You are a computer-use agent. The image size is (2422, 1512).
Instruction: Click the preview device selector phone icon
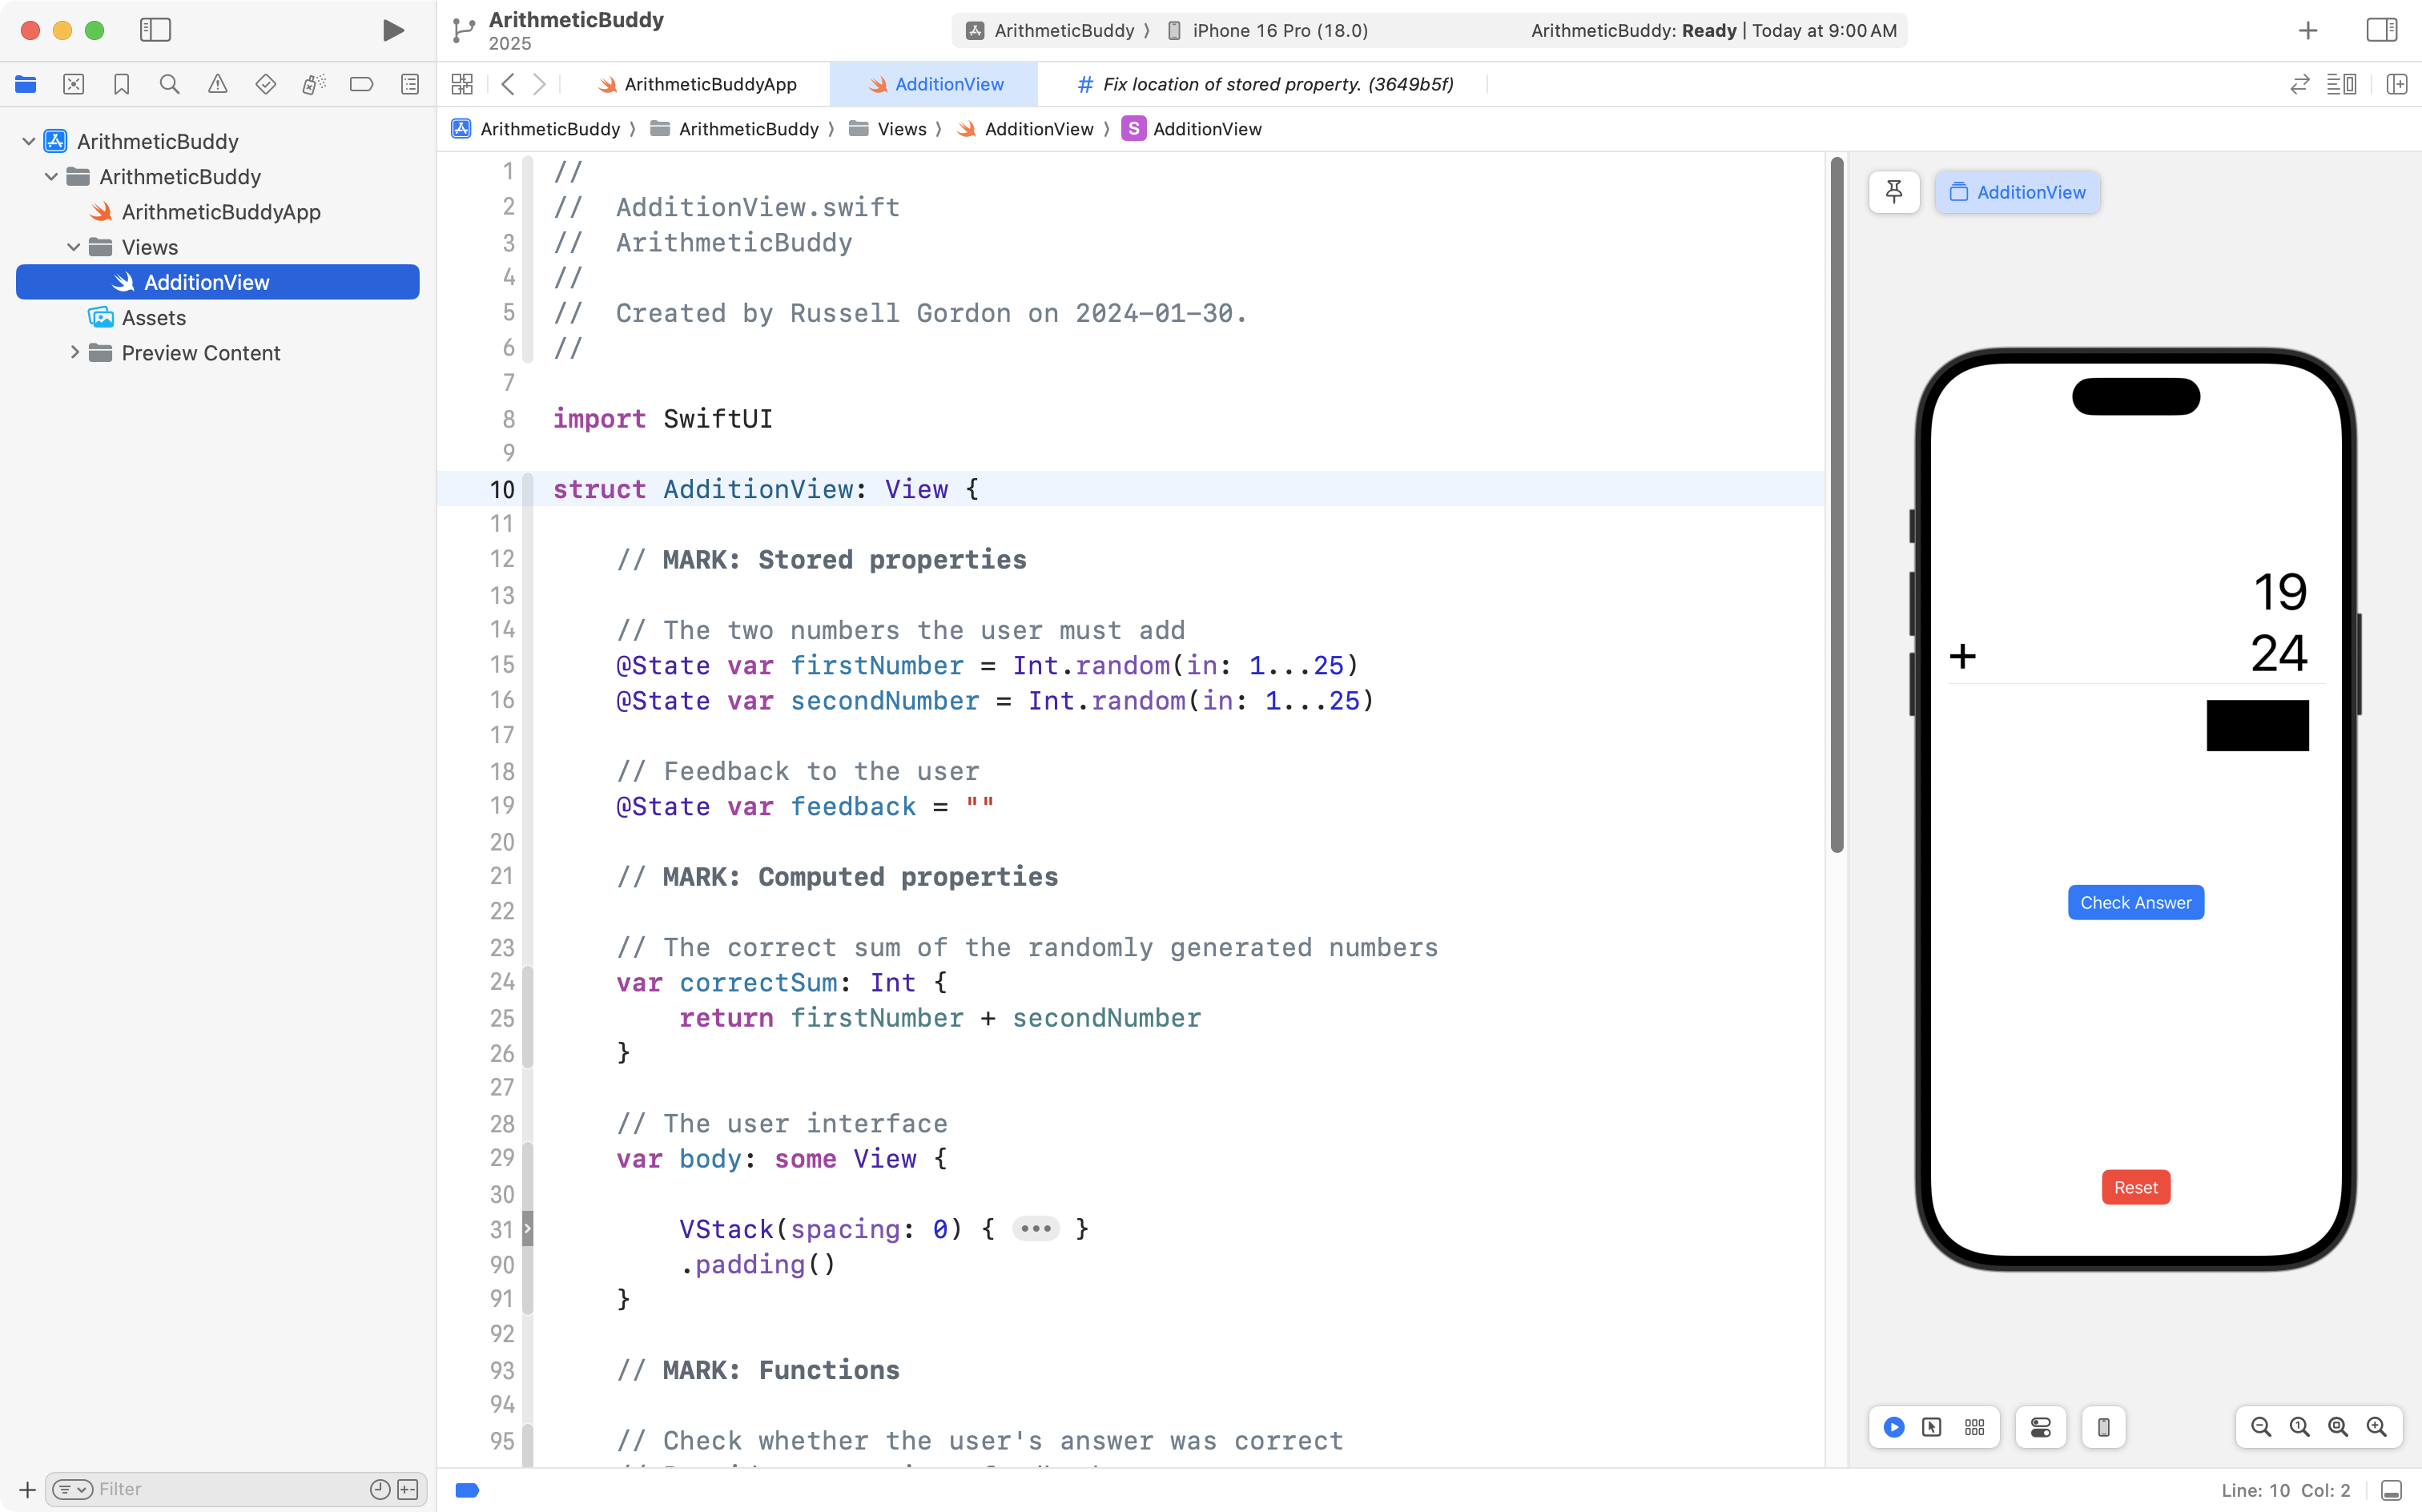pyautogui.click(x=2103, y=1427)
